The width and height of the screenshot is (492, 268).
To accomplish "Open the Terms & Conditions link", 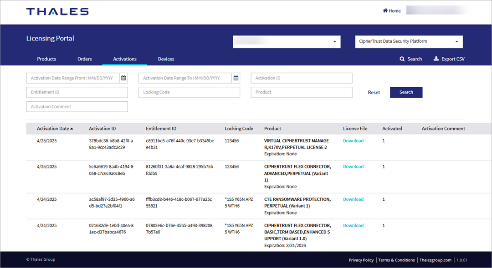I will tap(396, 260).
